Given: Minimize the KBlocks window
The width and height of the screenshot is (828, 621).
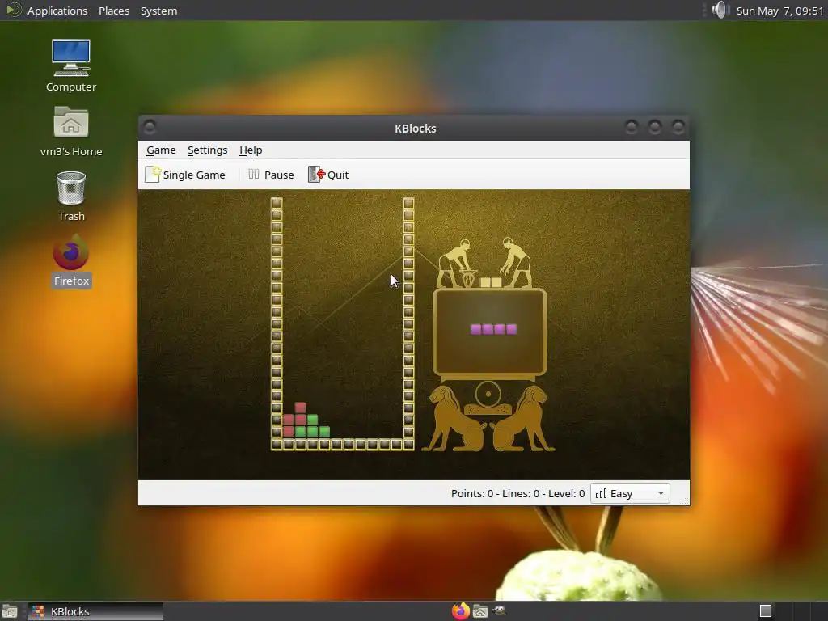Looking at the screenshot, I should pos(631,127).
